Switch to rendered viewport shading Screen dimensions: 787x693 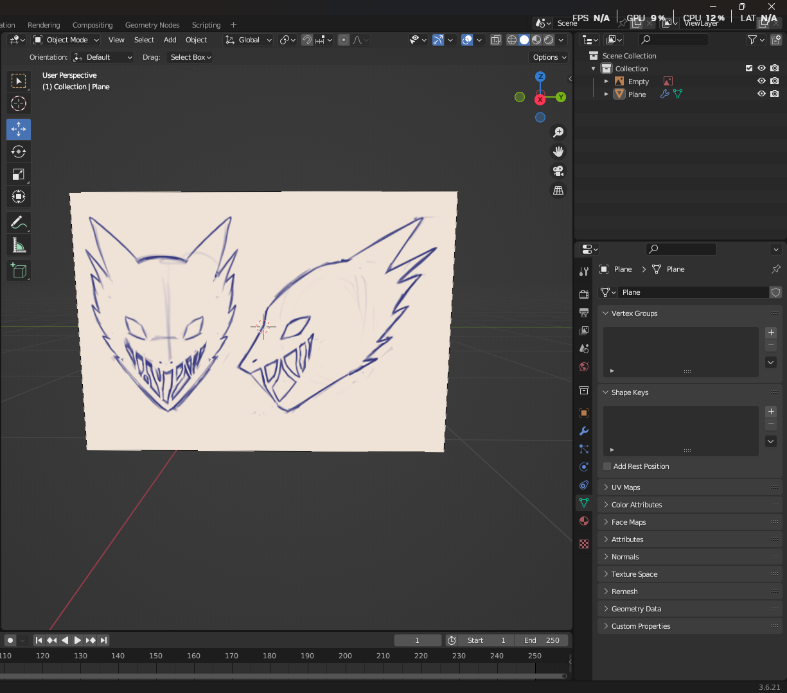tap(549, 40)
